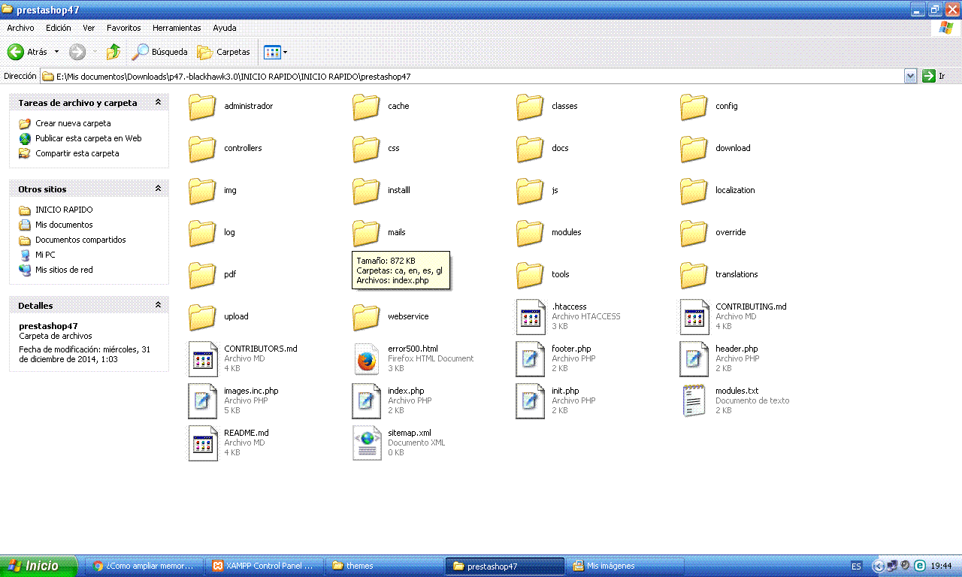The width and height of the screenshot is (962, 577).
Task: Collapse the Tareas de archivo y carpeta panel
Action: (158, 102)
